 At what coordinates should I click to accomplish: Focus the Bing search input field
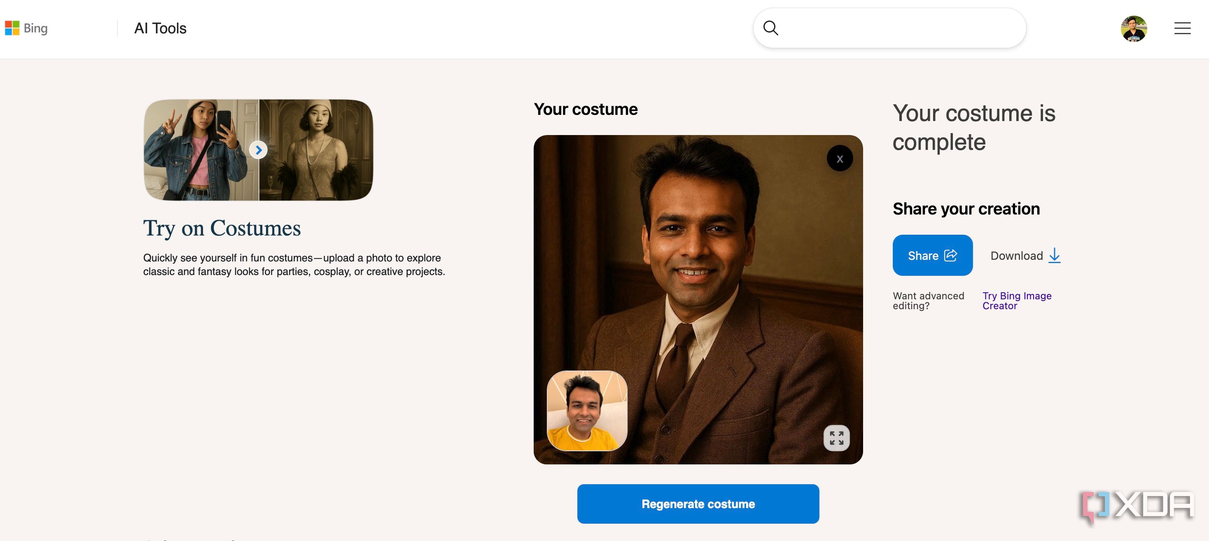click(889, 28)
